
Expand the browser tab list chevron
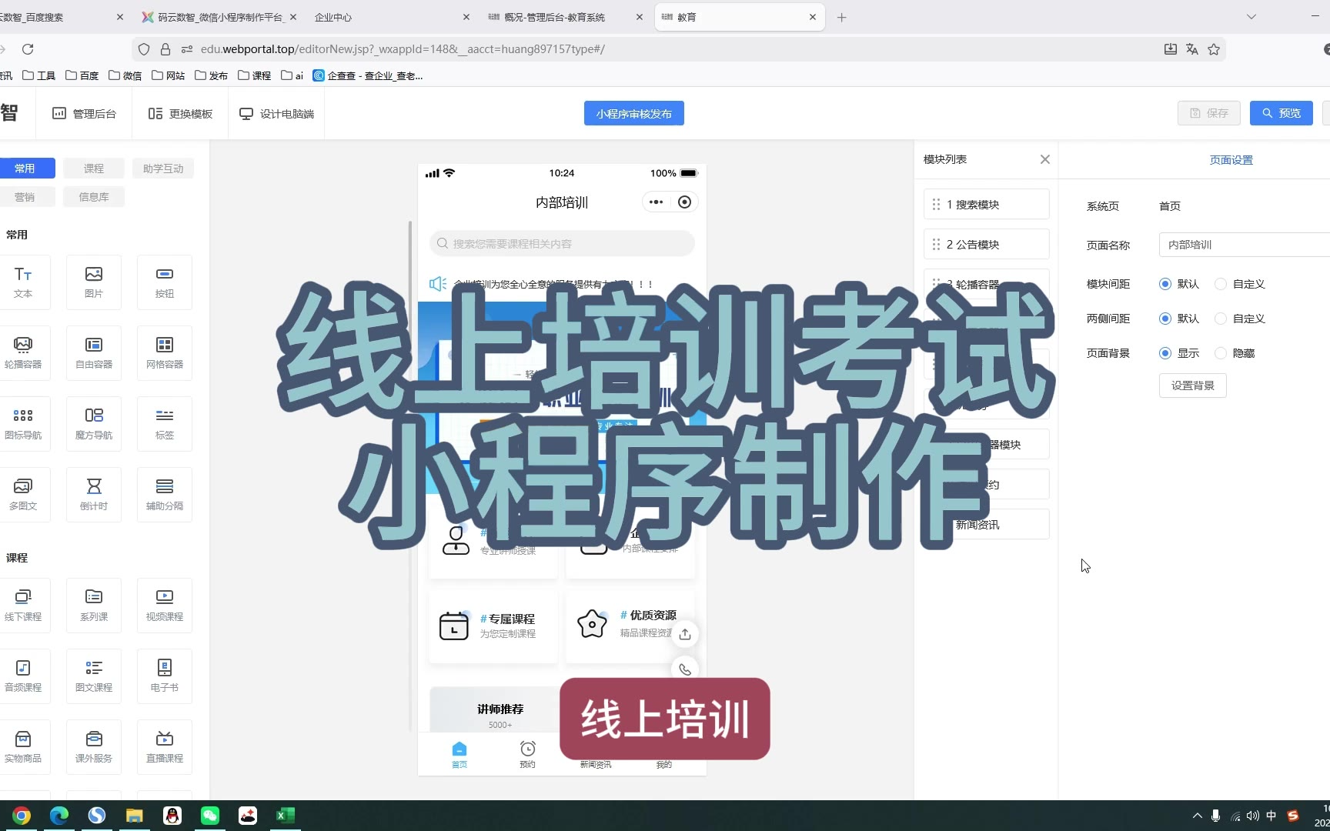click(x=1251, y=17)
